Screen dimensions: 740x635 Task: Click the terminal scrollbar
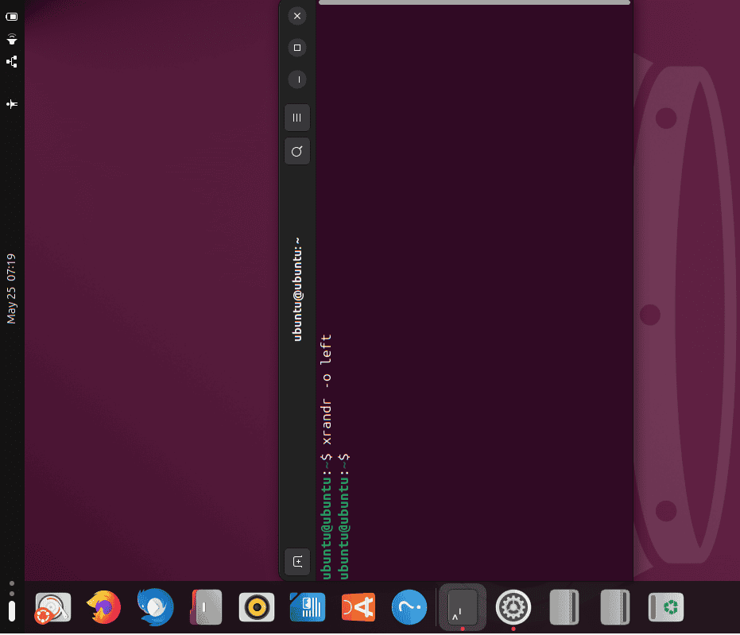point(475,2)
